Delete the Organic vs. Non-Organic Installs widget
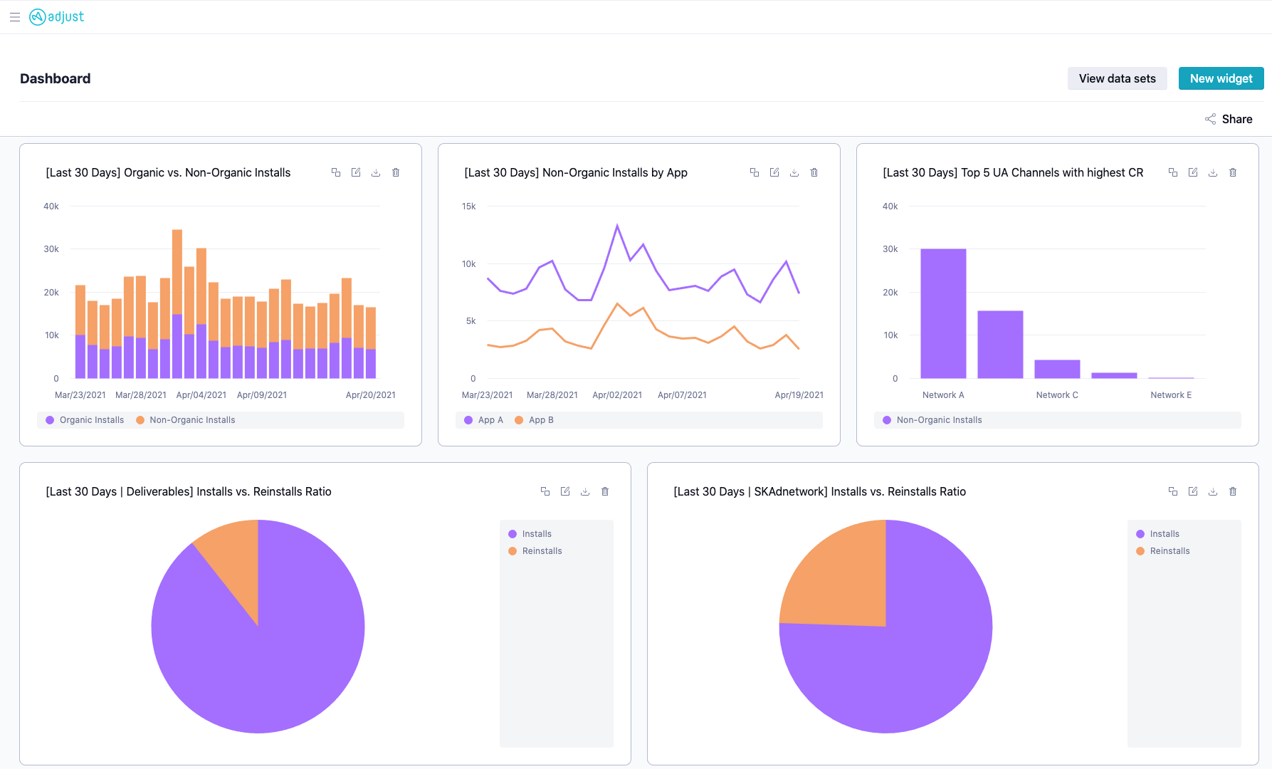The height and width of the screenshot is (769, 1272). coord(396,172)
